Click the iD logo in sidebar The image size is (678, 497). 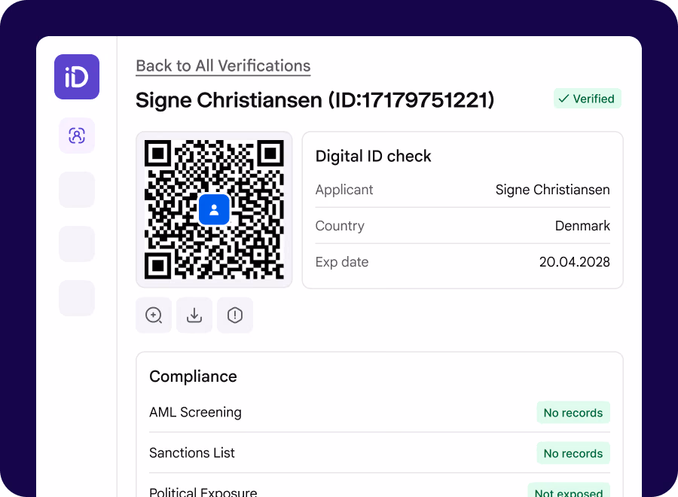point(77,77)
